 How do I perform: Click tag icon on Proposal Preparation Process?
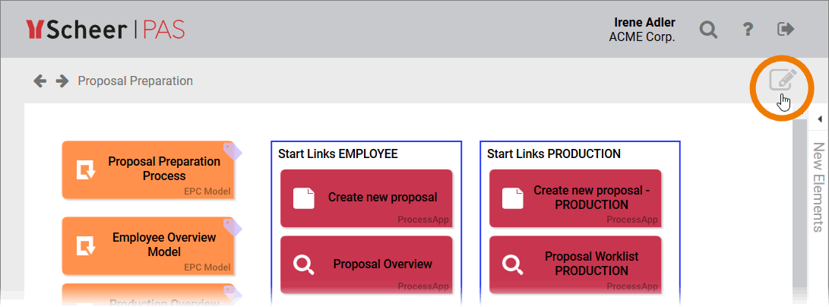click(x=233, y=150)
